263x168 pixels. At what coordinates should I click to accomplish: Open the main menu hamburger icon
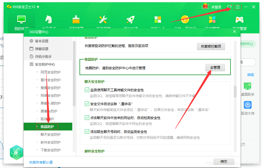click(x=238, y=7)
